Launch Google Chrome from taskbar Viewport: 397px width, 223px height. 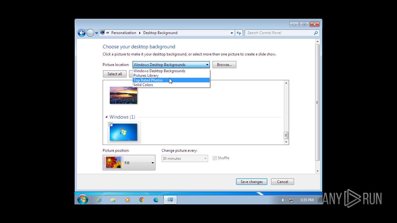(142, 200)
